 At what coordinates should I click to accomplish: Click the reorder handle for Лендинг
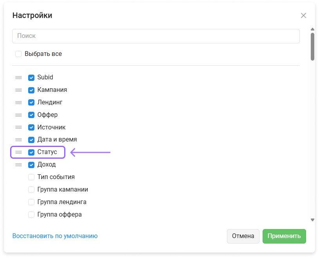[x=18, y=102]
